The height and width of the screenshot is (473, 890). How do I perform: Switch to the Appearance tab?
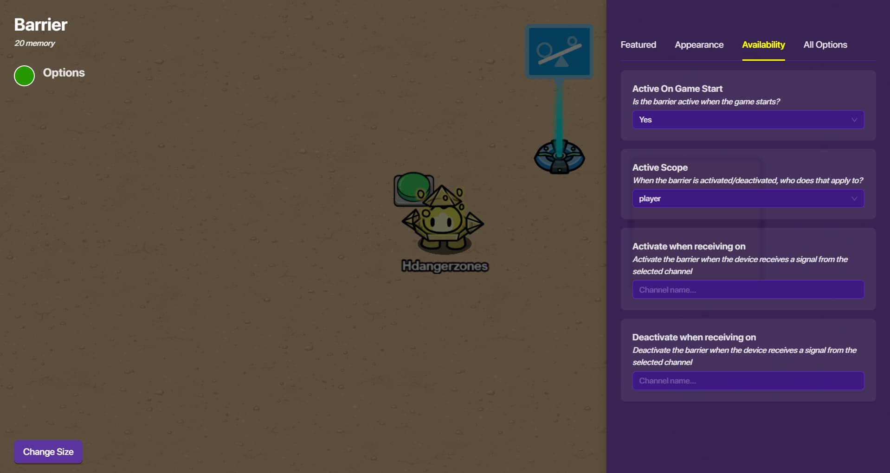[x=699, y=45]
